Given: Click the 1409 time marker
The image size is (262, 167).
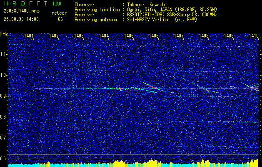Looking at the screenshot, I should click(x=229, y=35).
